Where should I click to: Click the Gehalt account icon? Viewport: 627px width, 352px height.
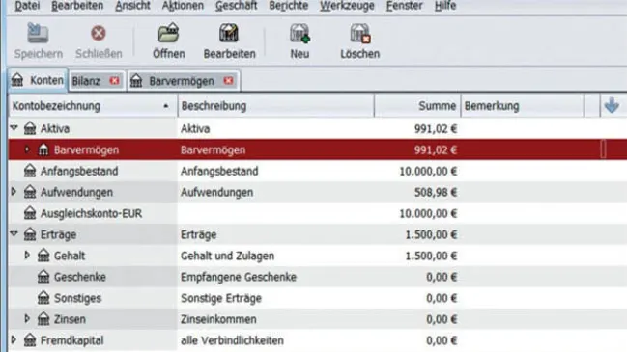(x=43, y=256)
